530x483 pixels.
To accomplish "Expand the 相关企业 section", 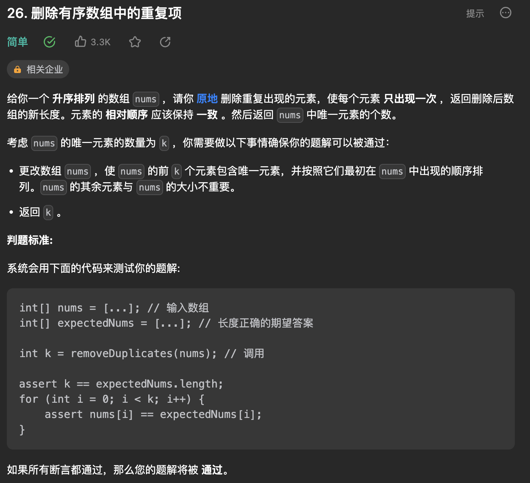I will [x=38, y=69].
